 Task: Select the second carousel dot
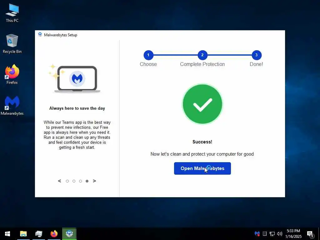[74, 181]
